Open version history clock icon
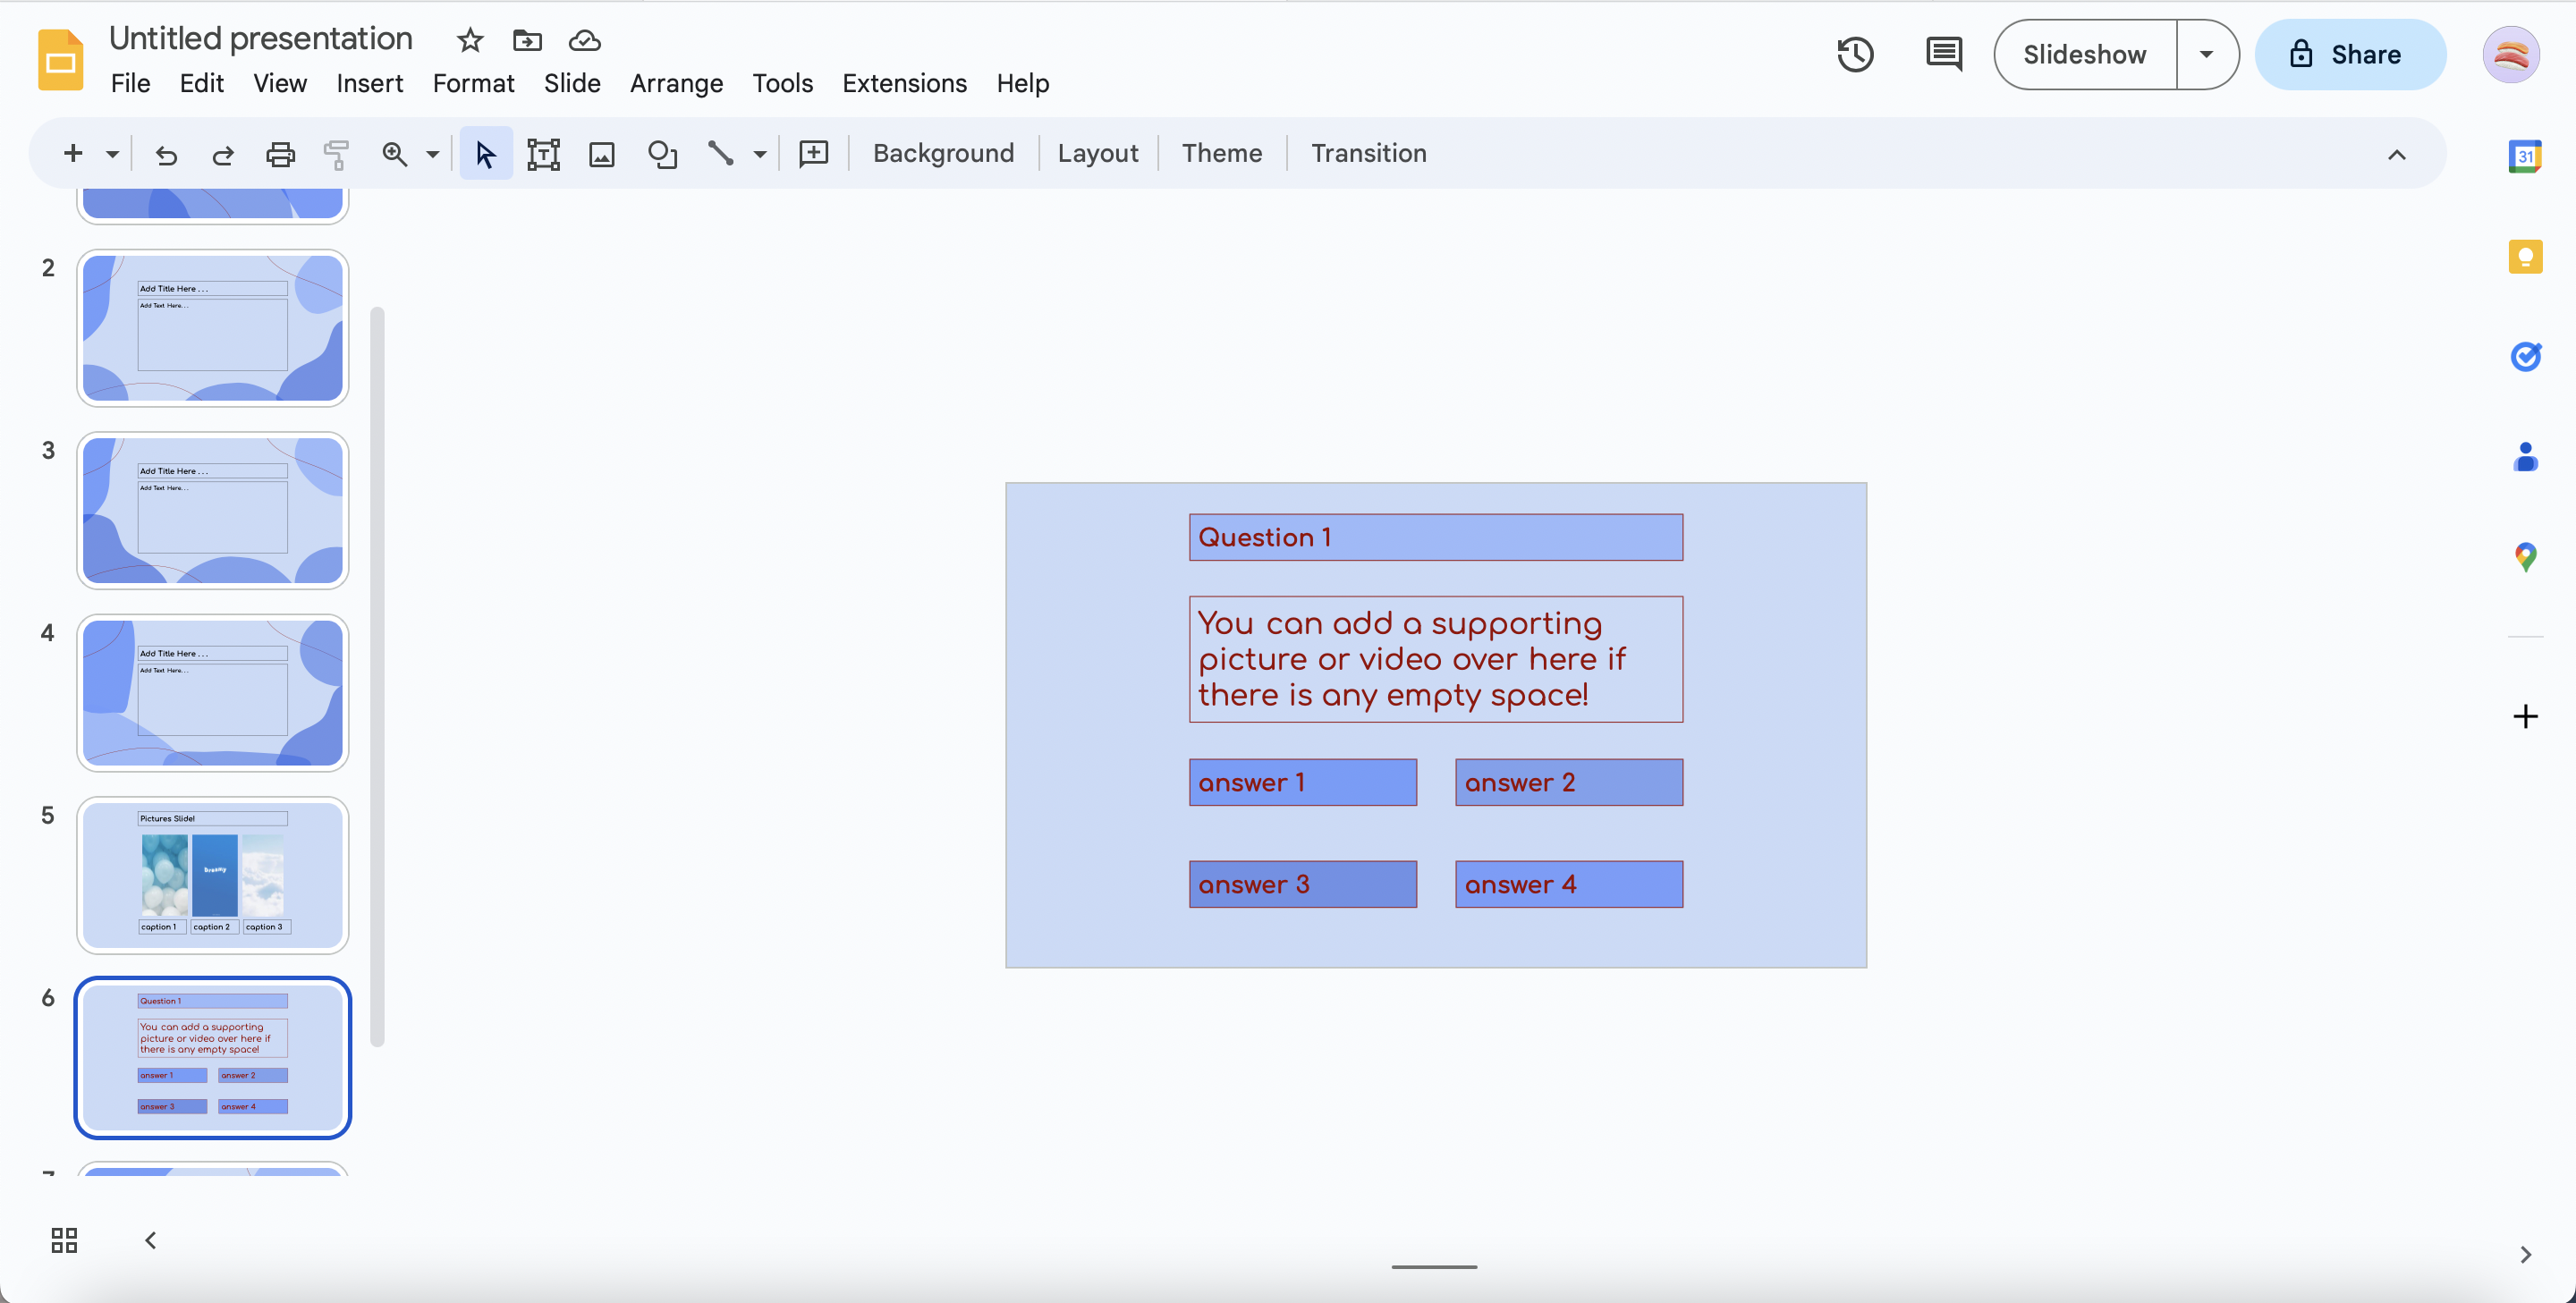This screenshot has width=2576, height=1303. coord(1854,54)
